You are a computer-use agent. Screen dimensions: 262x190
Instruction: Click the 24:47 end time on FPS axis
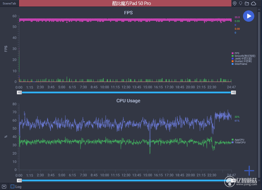coord(231,87)
